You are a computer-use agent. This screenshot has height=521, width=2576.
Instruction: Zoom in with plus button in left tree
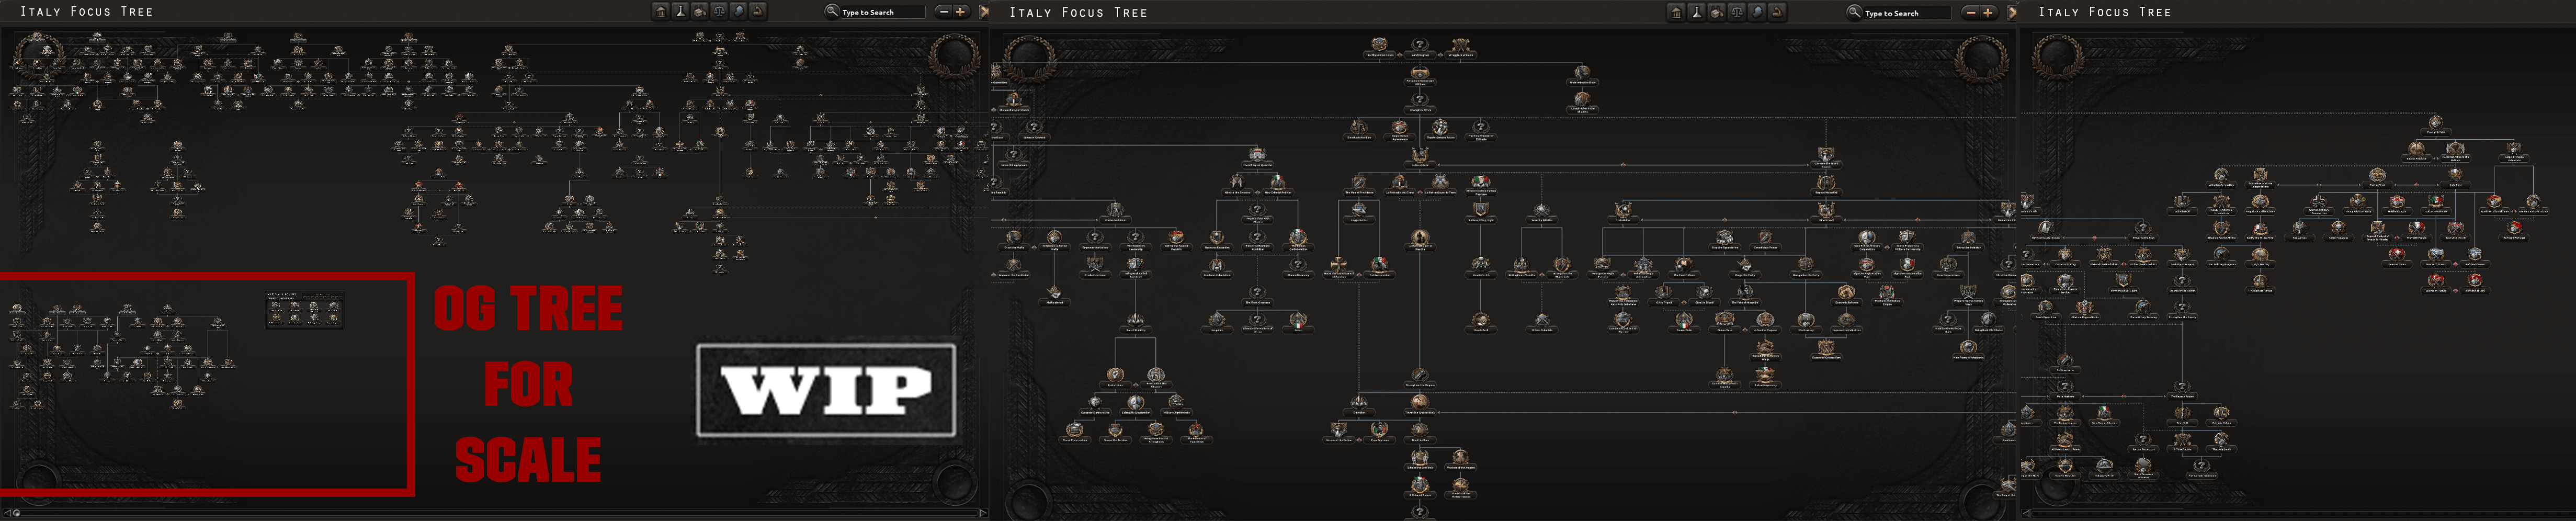[961, 12]
